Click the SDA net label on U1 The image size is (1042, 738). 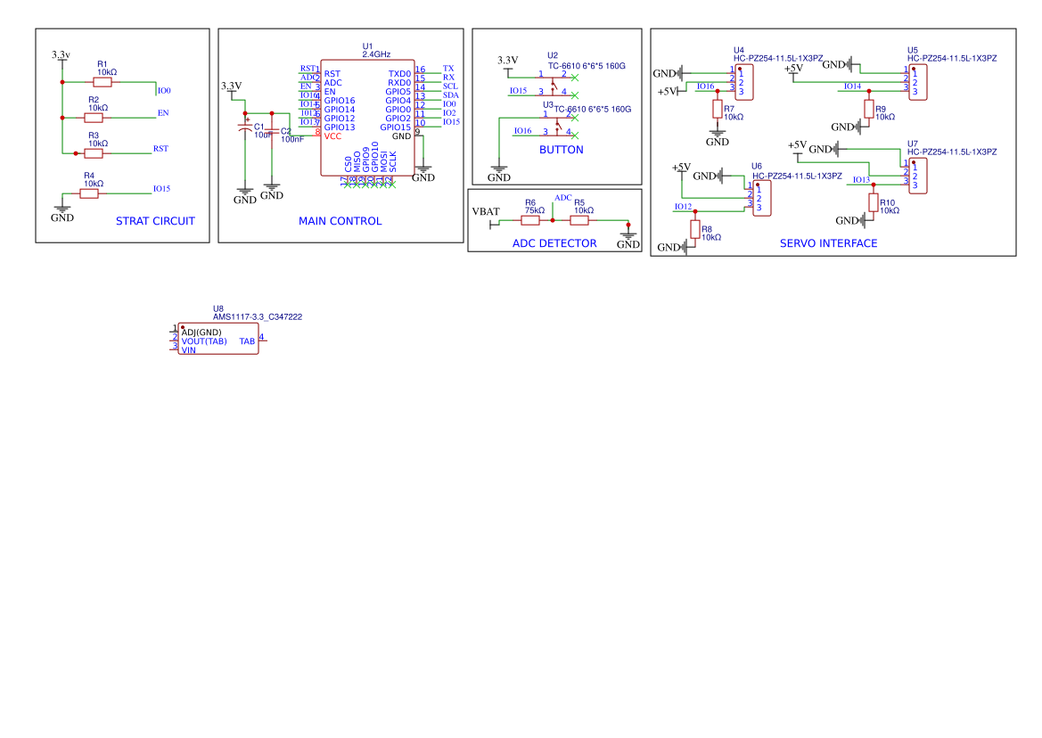[450, 95]
